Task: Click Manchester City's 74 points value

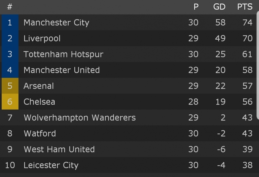Action: [247, 22]
